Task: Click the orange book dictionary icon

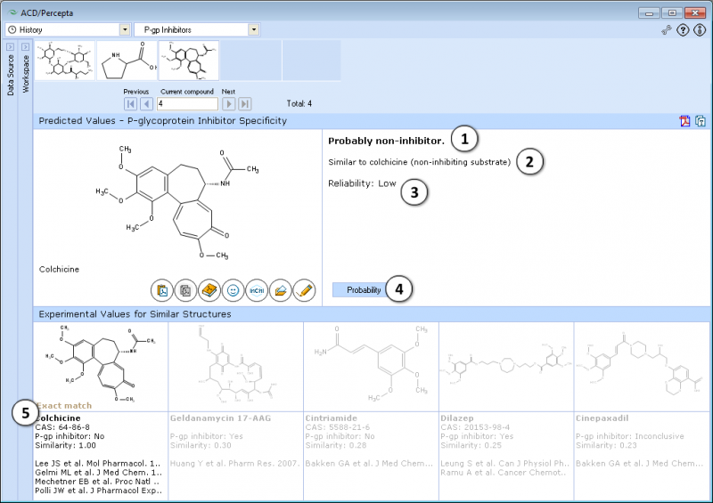Action: (x=209, y=289)
